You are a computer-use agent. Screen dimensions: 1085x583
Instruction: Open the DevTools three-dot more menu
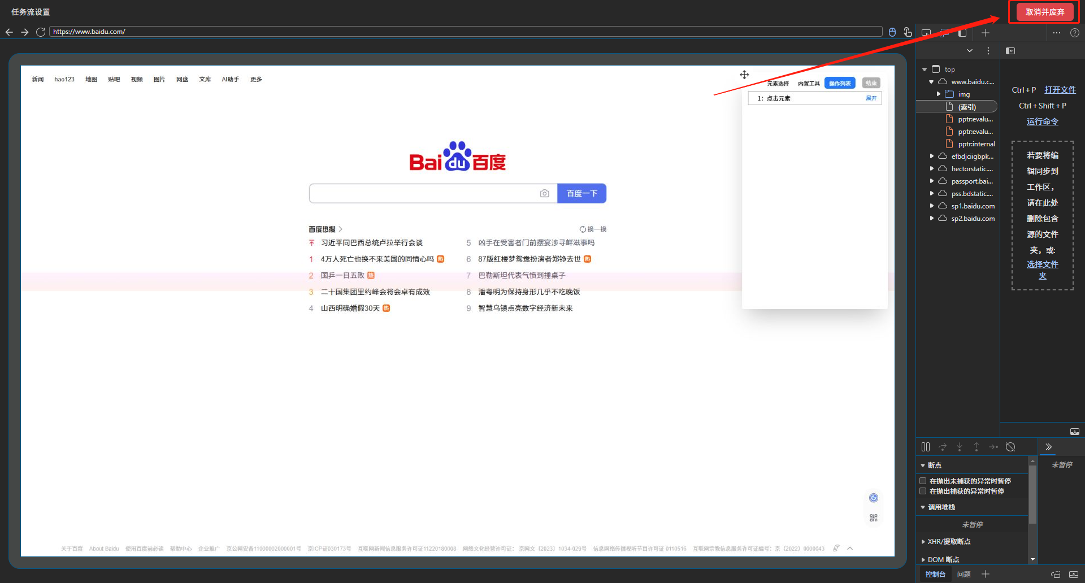(1057, 33)
